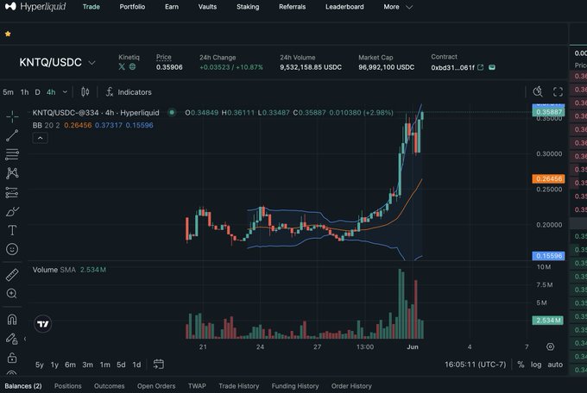587x393 pixels.
Task: Expand the More menu
Action: pos(398,7)
